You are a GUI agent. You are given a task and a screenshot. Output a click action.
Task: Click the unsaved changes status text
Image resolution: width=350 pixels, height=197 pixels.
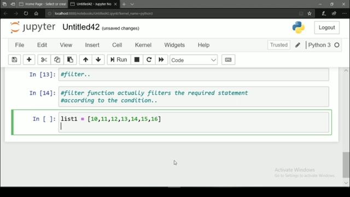[120, 28]
